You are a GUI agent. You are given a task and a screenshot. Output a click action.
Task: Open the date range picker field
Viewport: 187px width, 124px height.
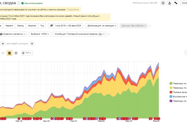(x=66, y=26)
